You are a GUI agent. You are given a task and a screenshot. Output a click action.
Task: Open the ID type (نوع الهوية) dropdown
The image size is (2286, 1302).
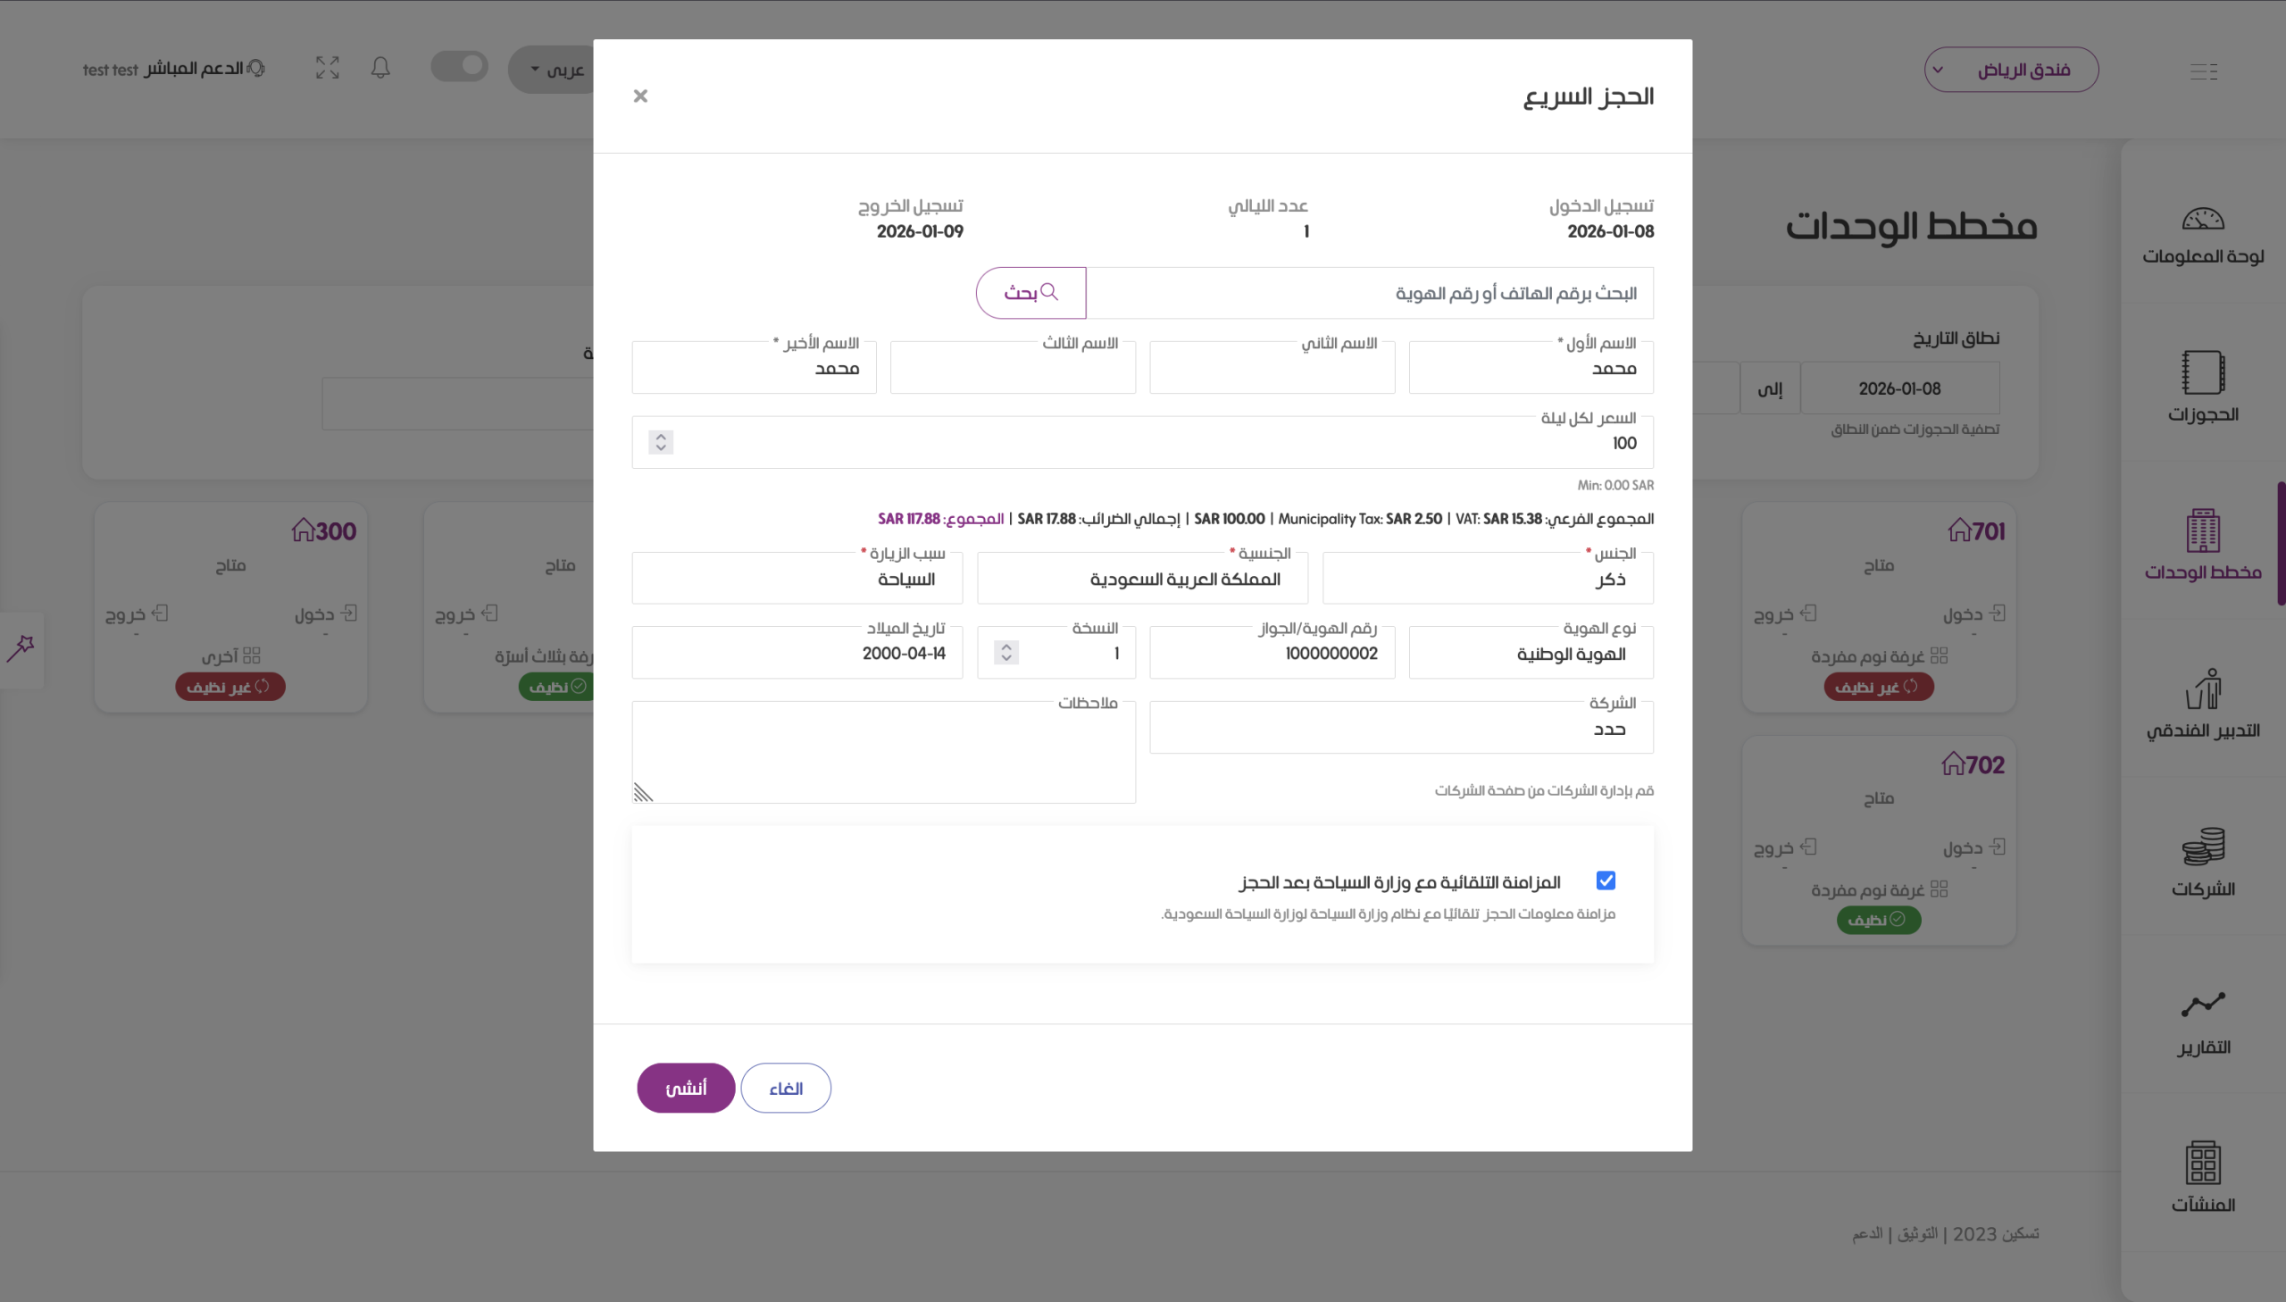pos(1530,654)
